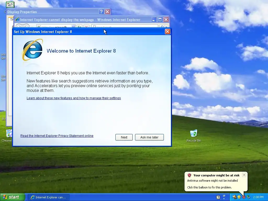
Task: Click the red shield icon inside the balloon
Action: click(189, 175)
